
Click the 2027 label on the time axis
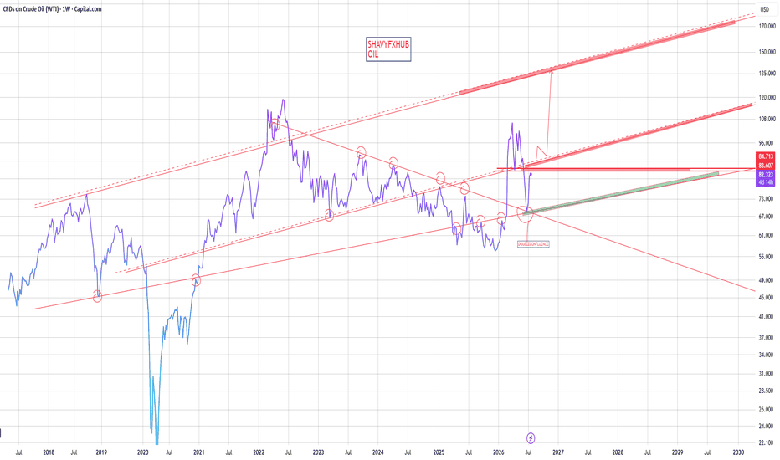(558, 453)
